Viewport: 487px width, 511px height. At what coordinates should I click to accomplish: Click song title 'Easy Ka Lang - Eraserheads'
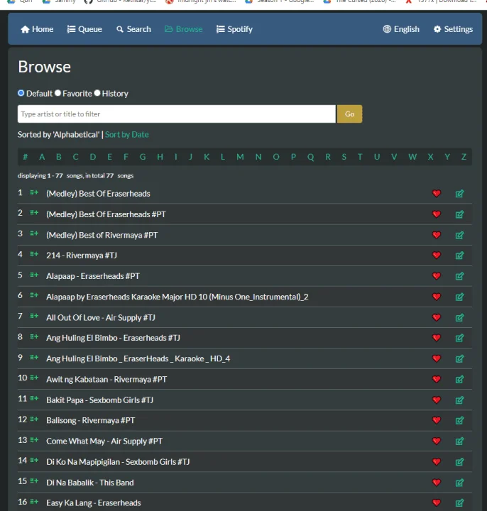(94, 503)
